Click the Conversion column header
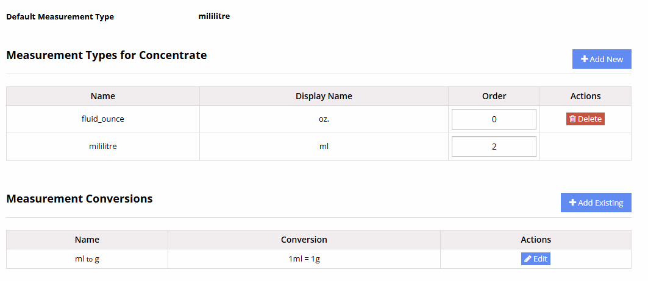 click(304, 240)
